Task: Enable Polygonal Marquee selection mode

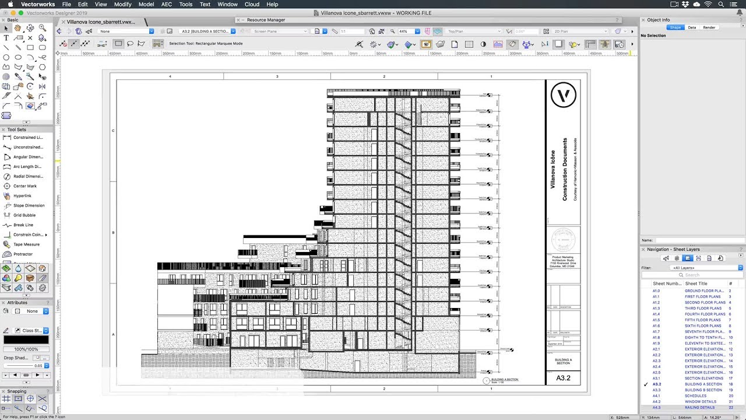Action: tap(141, 43)
